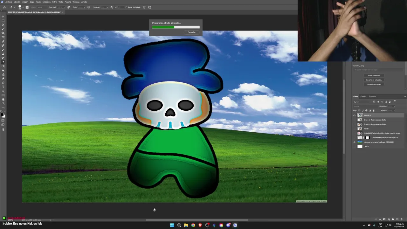
Task: Switch to the Canales tab
Action: click(363, 96)
